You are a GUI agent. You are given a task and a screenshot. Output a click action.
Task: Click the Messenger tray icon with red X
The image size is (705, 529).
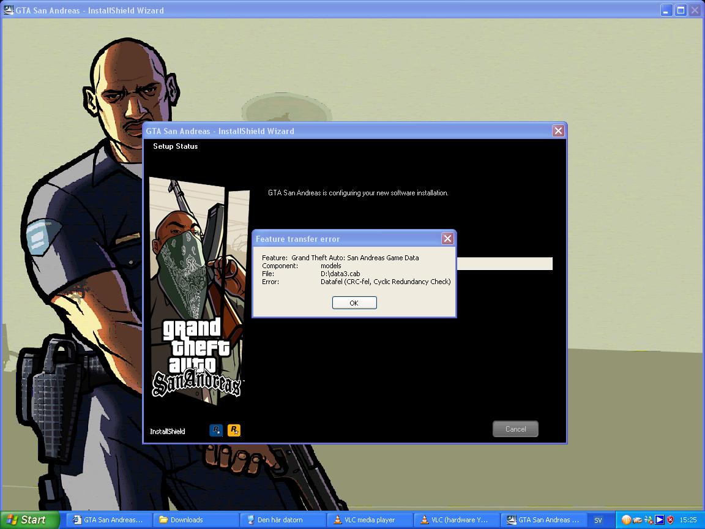[648, 520]
